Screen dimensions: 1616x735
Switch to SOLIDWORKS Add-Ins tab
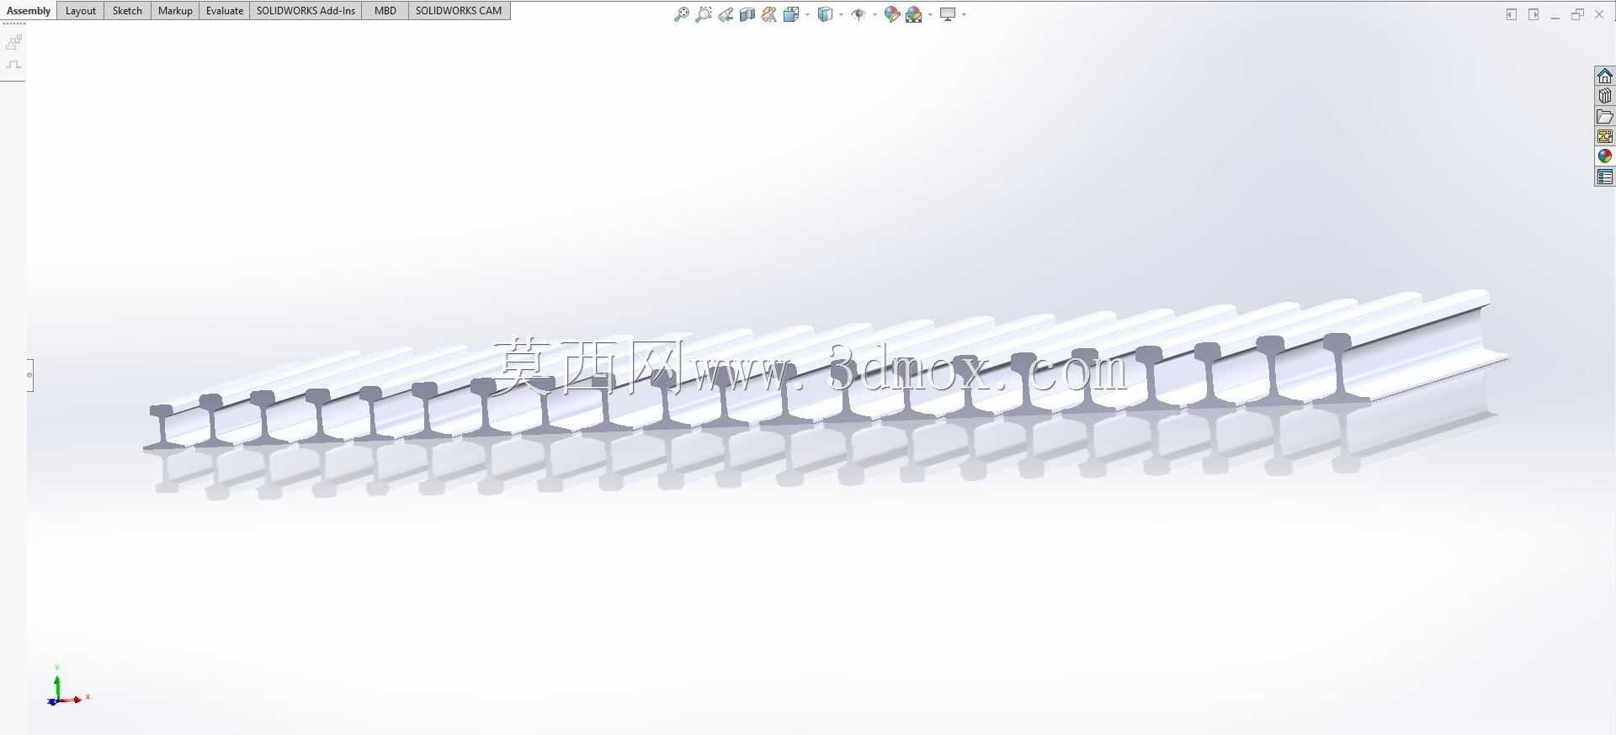tap(306, 11)
